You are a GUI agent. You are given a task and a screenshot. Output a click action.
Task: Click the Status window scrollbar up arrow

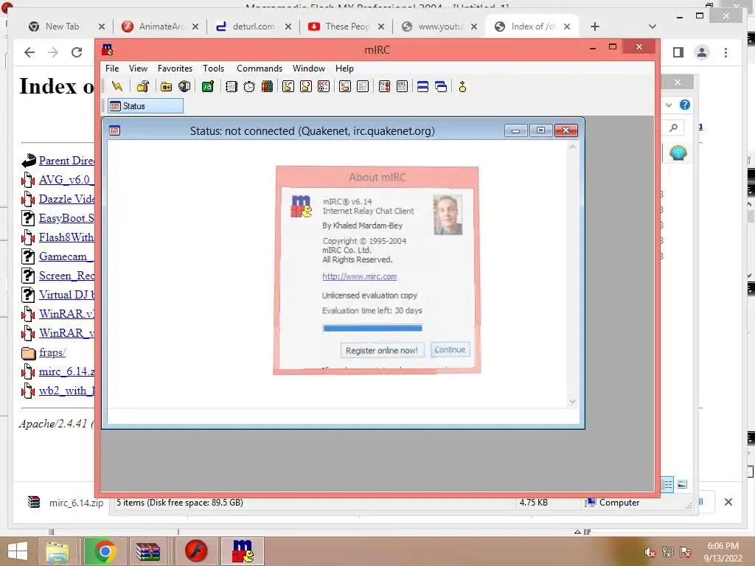coord(572,147)
